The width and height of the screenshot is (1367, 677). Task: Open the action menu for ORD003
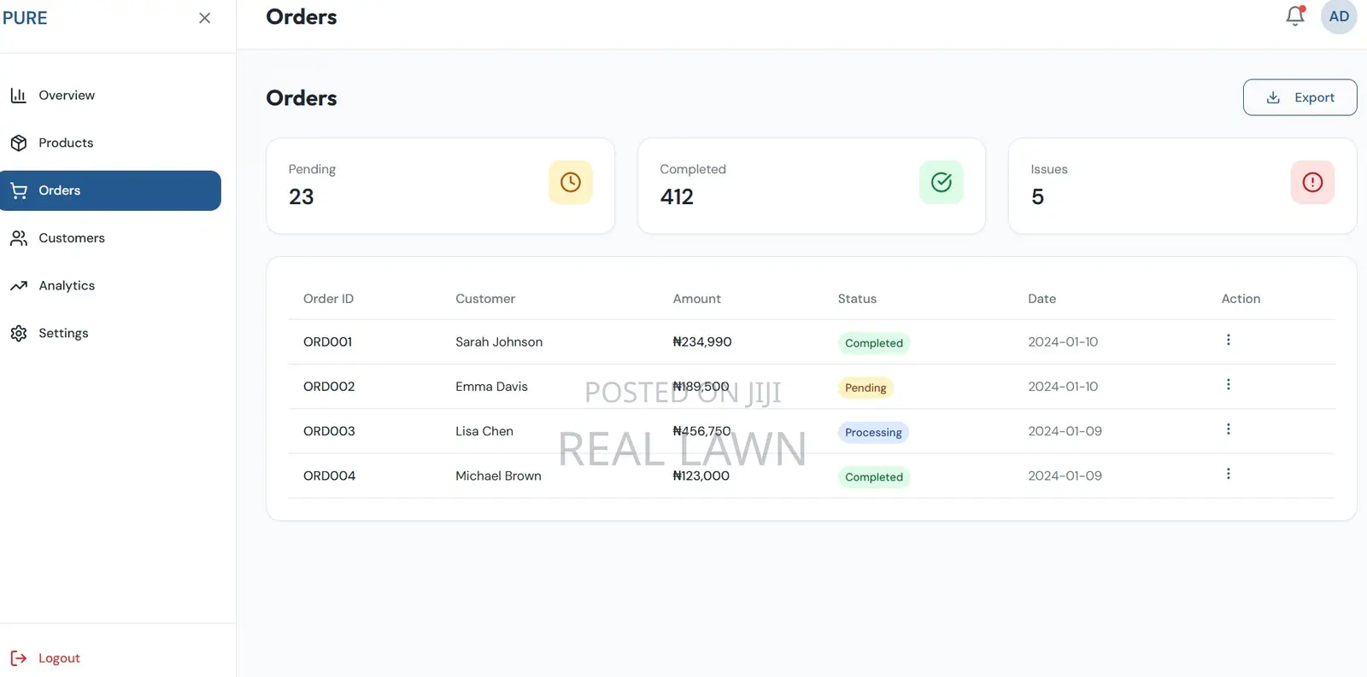pyautogui.click(x=1229, y=429)
